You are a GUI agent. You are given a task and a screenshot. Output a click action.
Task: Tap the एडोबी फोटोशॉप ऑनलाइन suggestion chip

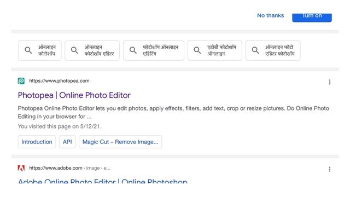point(215,50)
